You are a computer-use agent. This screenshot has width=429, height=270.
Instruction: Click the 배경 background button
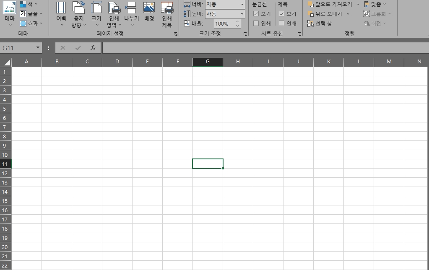tap(149, 12)
